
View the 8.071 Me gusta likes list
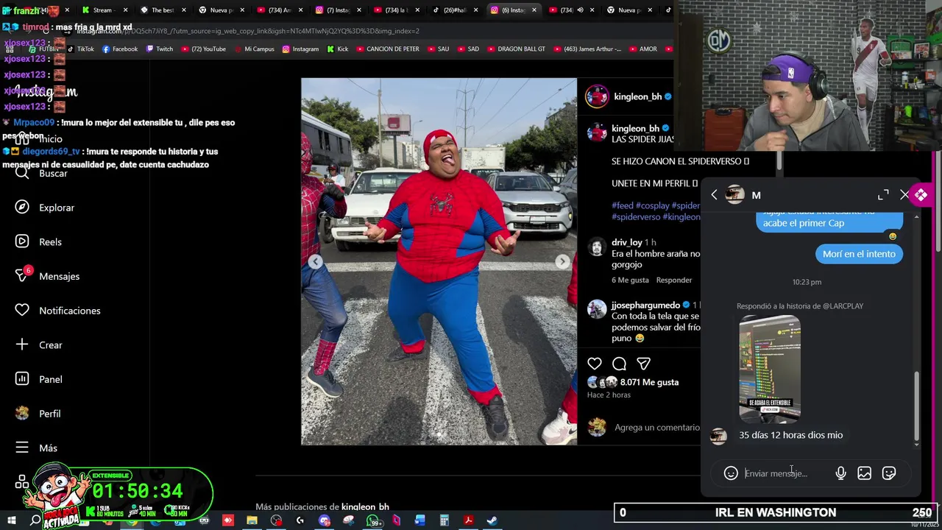coord(649,382)
